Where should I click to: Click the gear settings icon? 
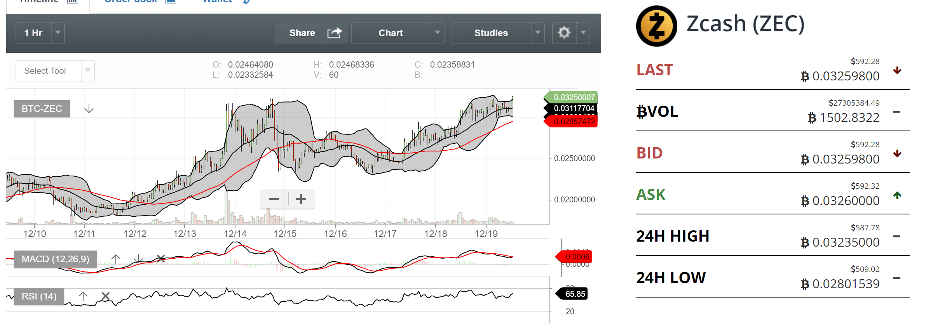[564, 33]
